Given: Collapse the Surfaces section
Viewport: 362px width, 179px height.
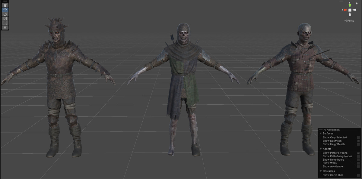Looking at the screenshot, I should [x=321, y=133].
